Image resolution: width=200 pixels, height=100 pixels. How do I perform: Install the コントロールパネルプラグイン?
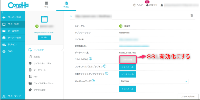tap(127, 67)
